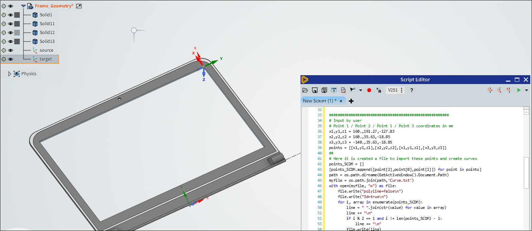The image size is (532, 231).
Task: Click the publish script window icon
Action: [x=334, y=90]
